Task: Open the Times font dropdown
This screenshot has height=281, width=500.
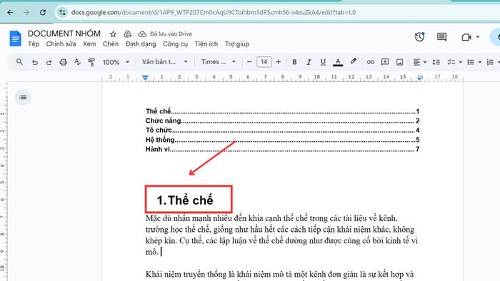Action: 219,62
